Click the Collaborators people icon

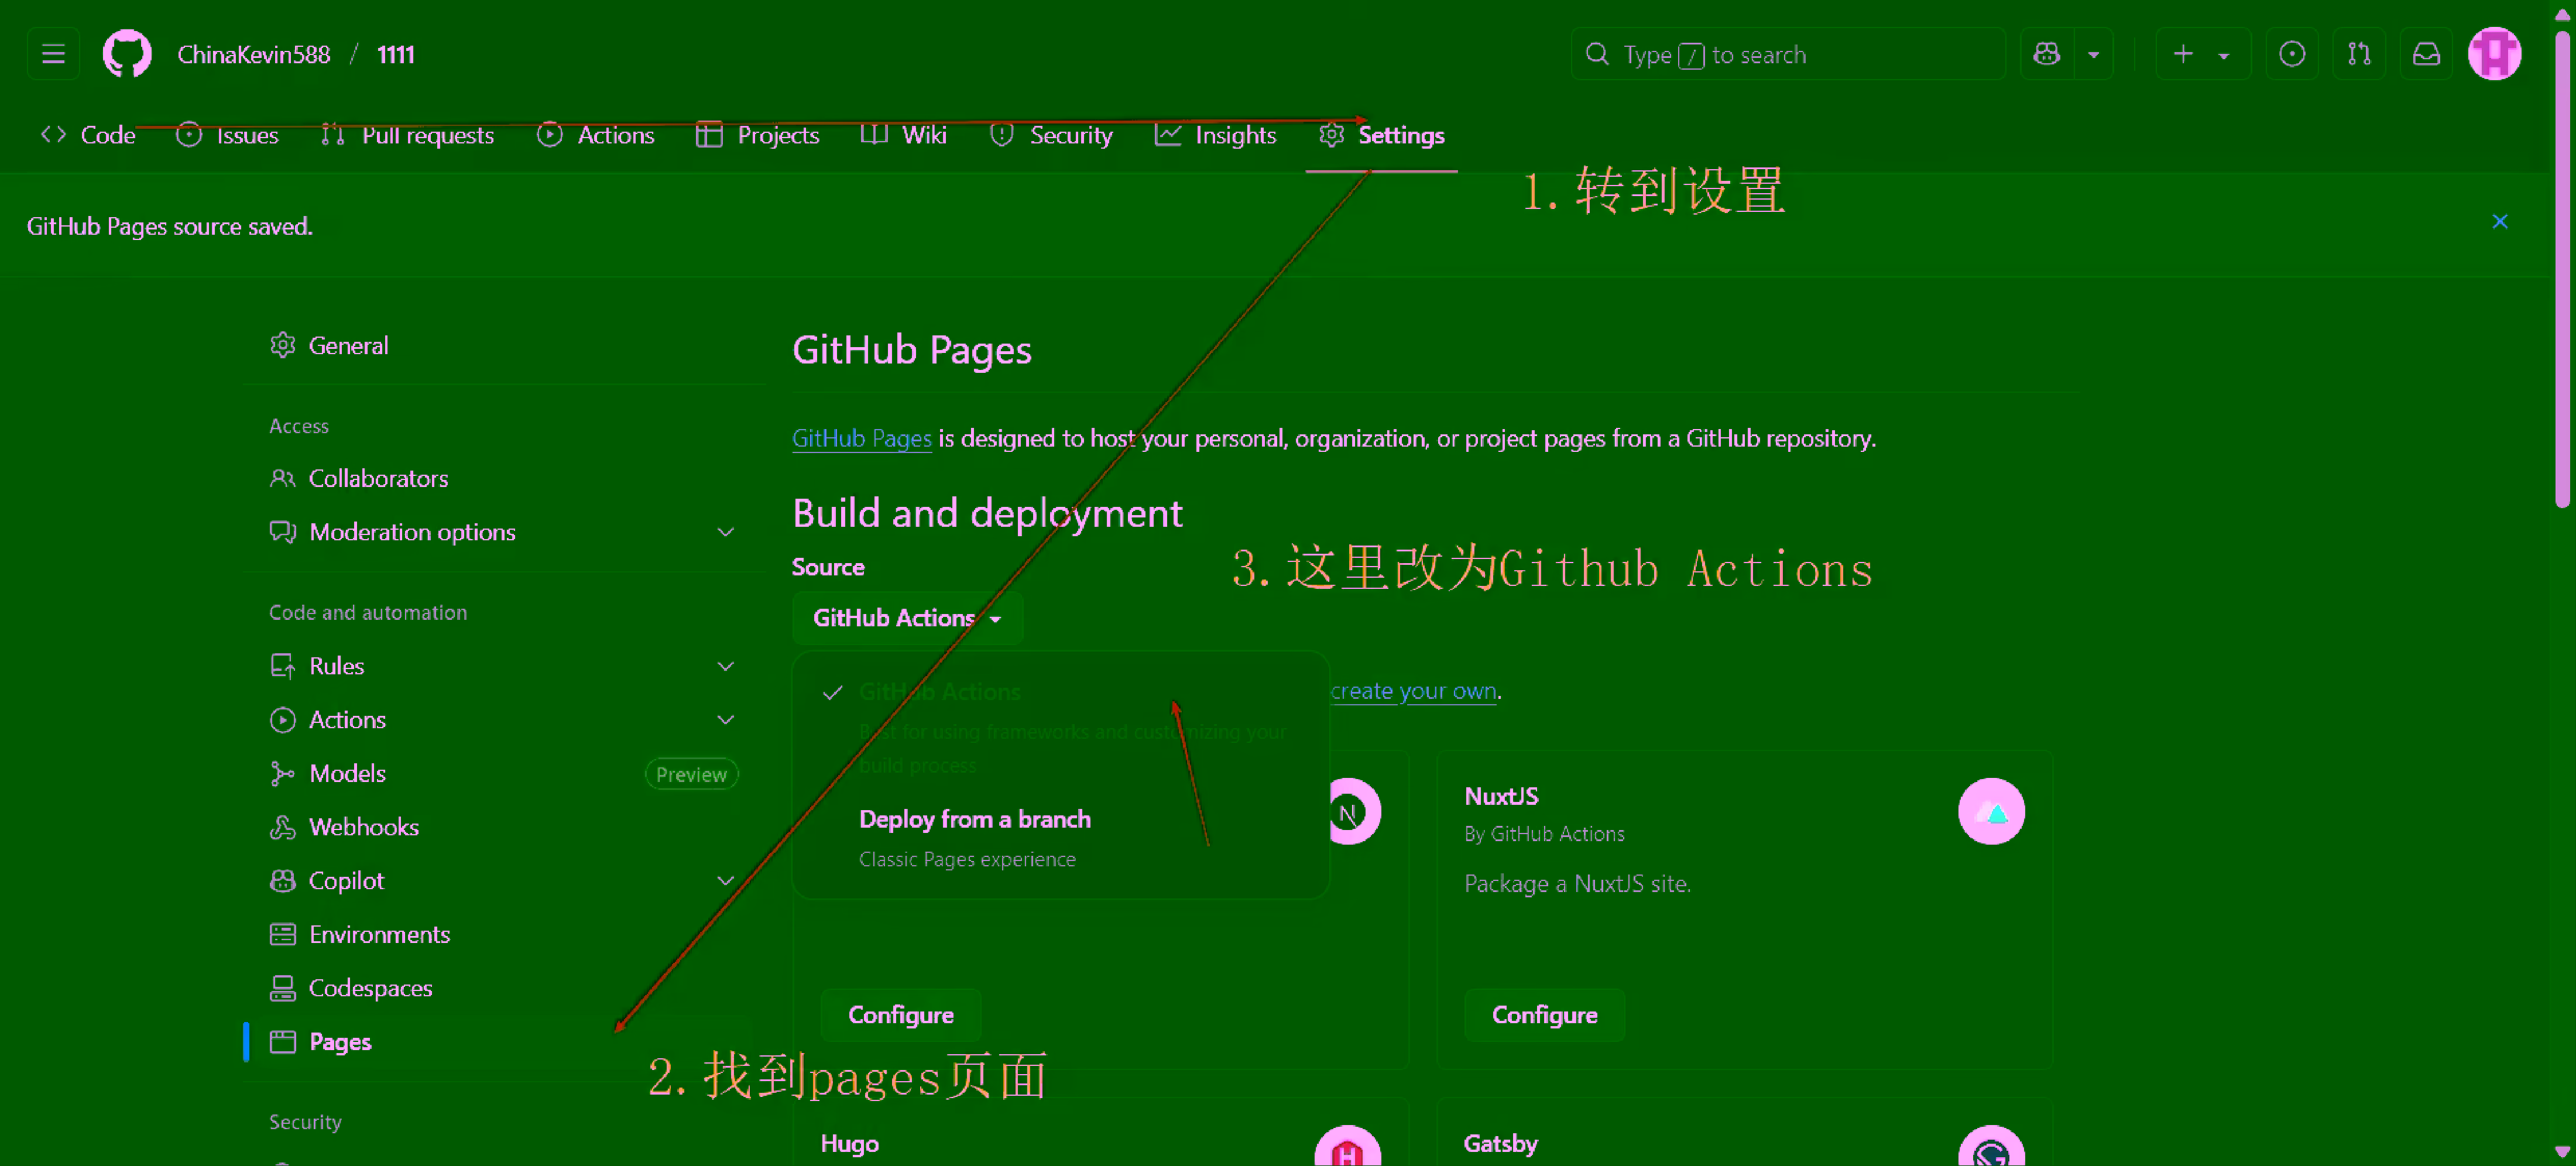(x=283, y=478)
